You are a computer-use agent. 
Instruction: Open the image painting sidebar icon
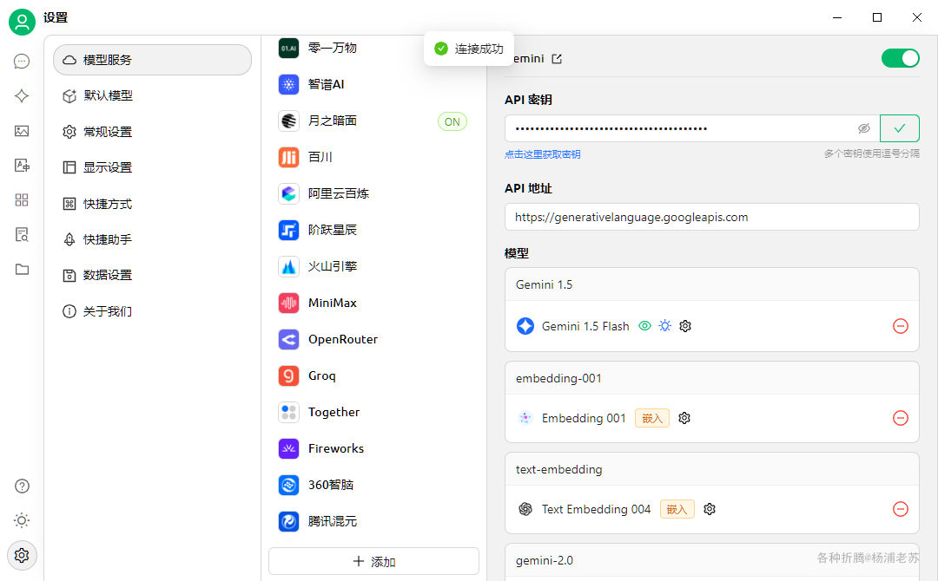[22, 131]
